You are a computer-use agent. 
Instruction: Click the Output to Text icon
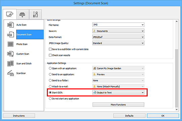[95, 92]
